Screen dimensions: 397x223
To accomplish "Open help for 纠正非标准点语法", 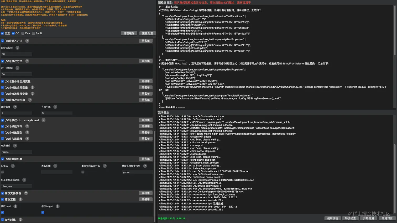I will (x=24, y=180).
